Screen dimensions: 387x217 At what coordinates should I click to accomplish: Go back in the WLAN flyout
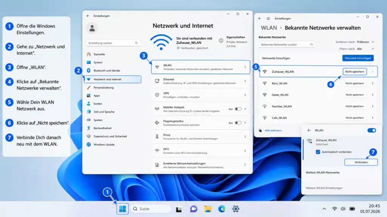[x=309, y=130]
